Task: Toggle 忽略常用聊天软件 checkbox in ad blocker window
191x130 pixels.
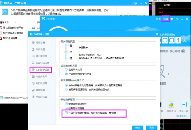Action: pyautogui.click(x=1, y=98)
